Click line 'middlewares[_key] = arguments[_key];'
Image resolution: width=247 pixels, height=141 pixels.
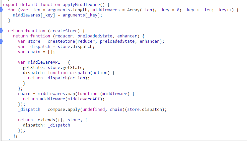57,15
